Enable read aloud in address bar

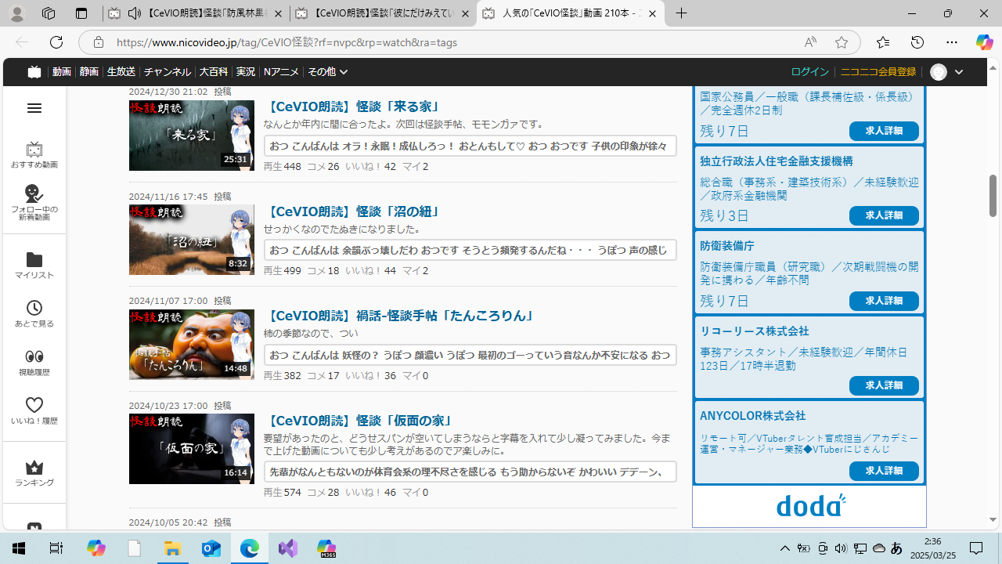pos(810,42)
